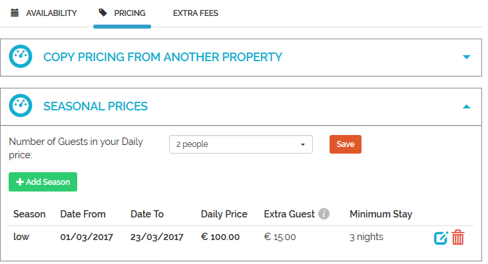Switch to the Extra Fees tab
Screen dimensions: 488x264
(x=196, y=13)
